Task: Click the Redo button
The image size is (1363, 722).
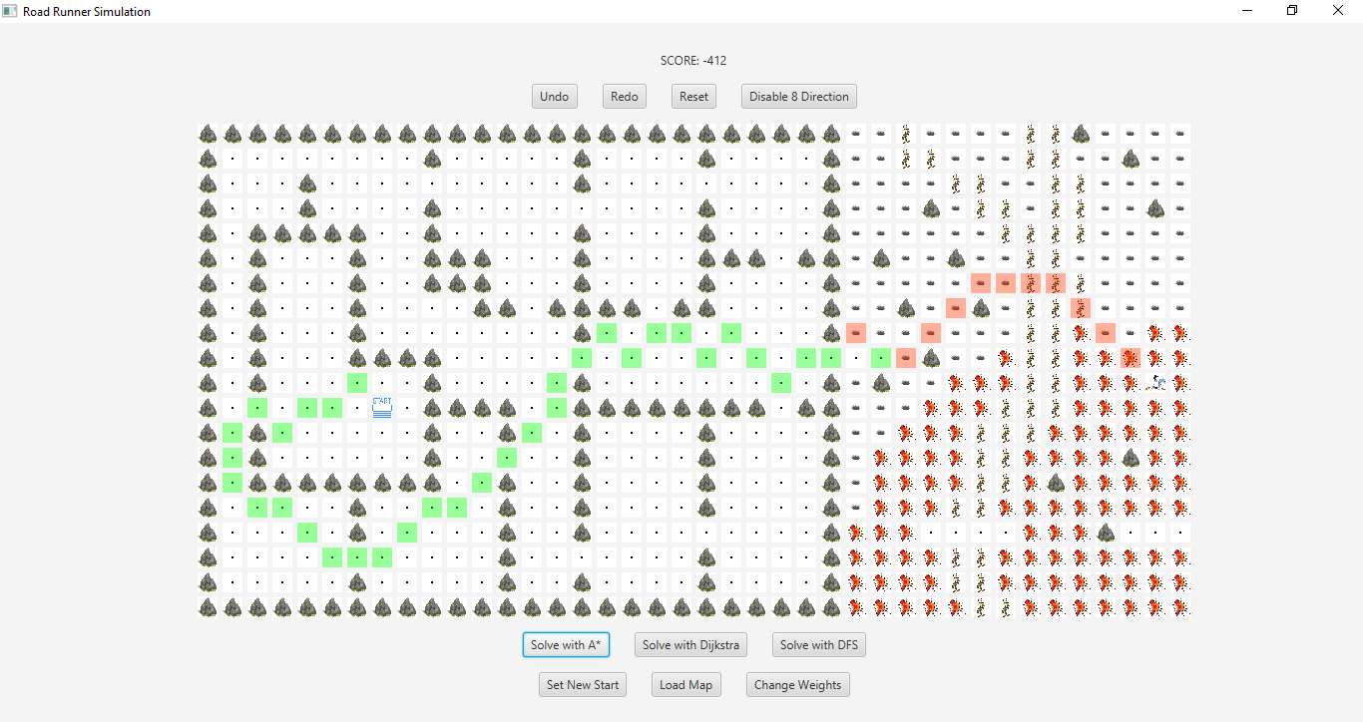Action: point(624,96)
